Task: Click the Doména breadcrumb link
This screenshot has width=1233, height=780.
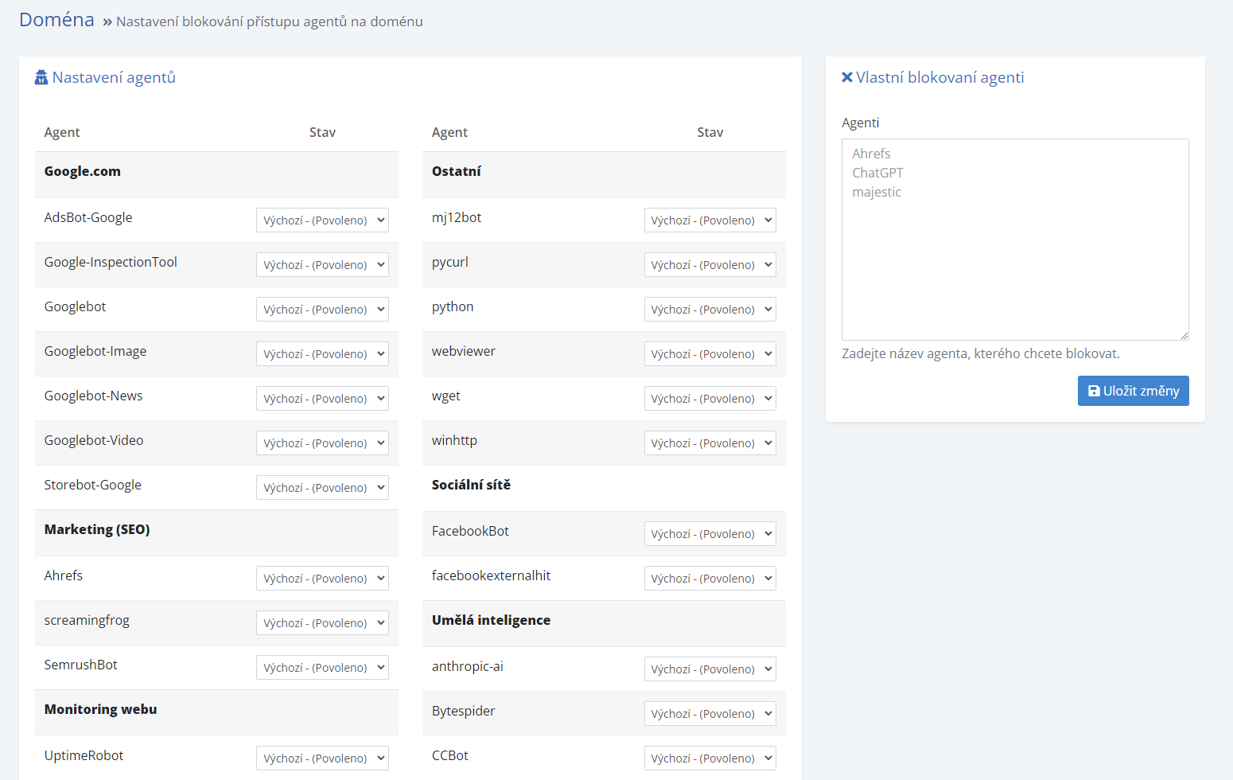Action: 56,20
